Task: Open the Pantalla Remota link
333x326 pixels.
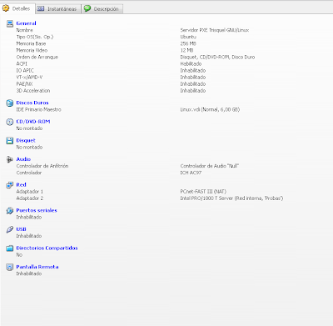Action: [37, 267]
